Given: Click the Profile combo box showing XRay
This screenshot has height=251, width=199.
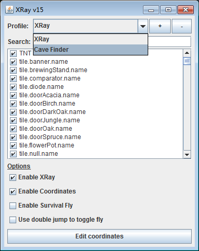Looking at the screenshot, I should pyautogui.click(x=91, y=26).
